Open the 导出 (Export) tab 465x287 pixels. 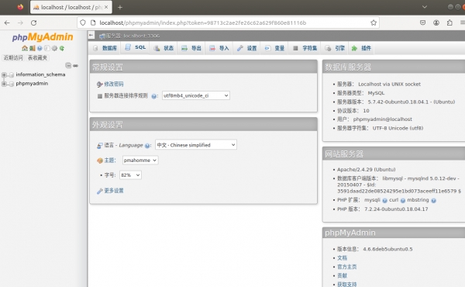tap(191, 48)
